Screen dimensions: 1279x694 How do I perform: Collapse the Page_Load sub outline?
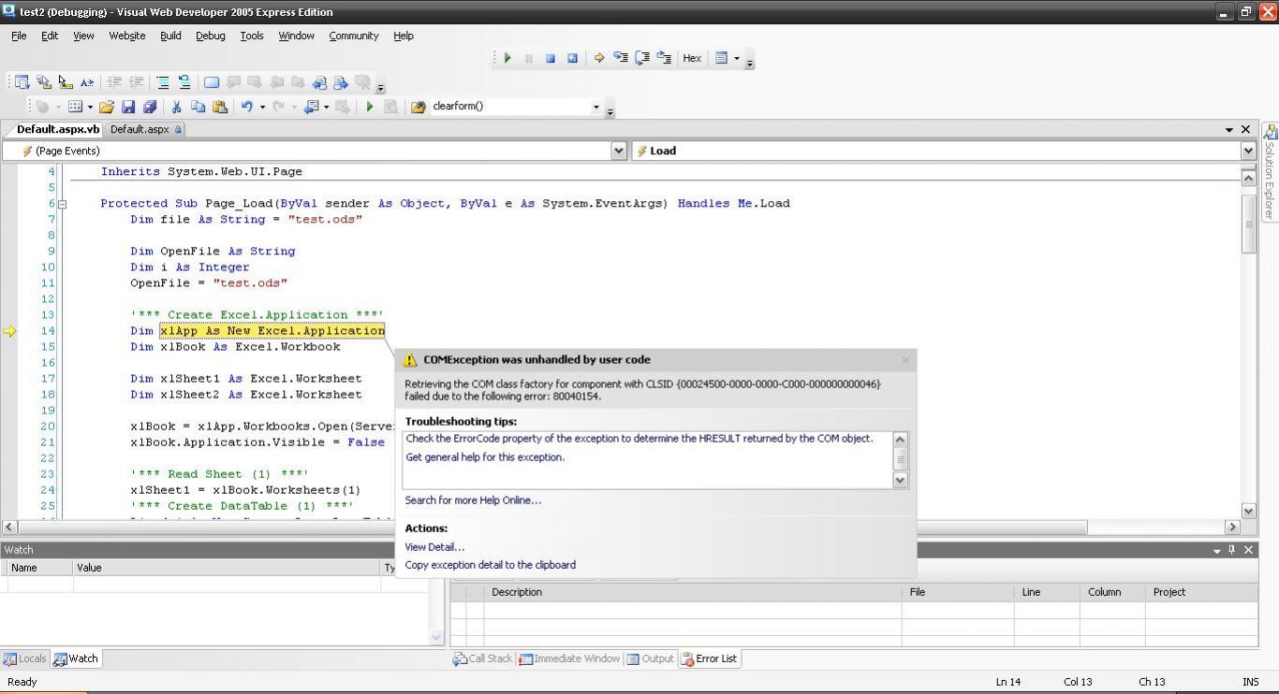tap(62, 204)
